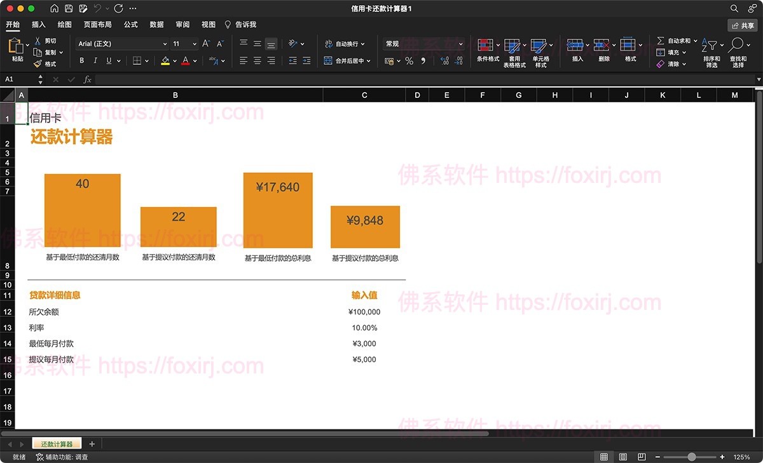Apply bold formatting to the selection
This screenshot has height=463, width=763.
tap(81, 60)
